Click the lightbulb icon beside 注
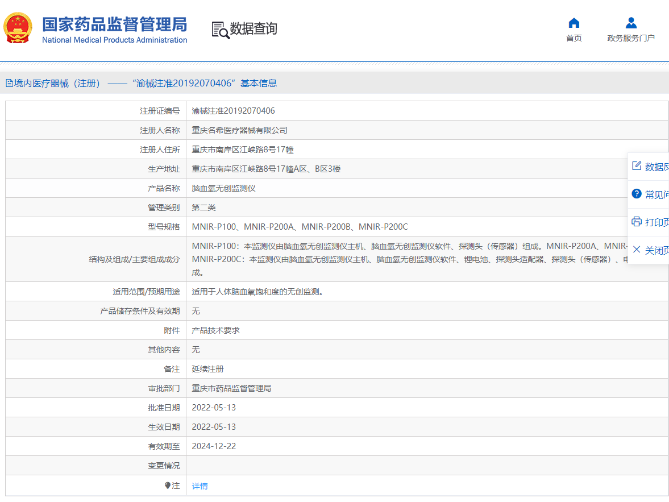This screenshot has width=669, height=502. [168, 486]
